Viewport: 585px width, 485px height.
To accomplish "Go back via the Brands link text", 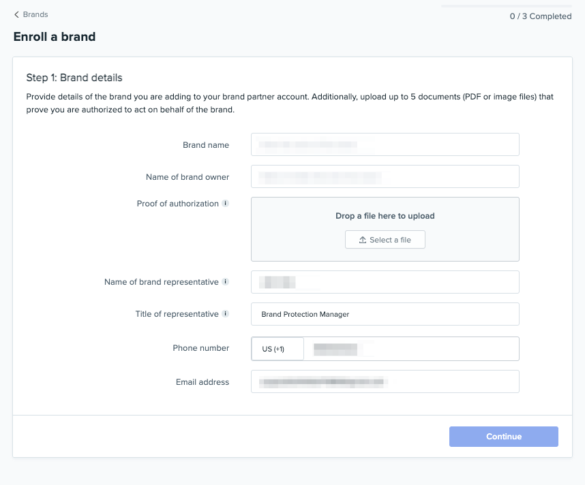I will point(35,14).
